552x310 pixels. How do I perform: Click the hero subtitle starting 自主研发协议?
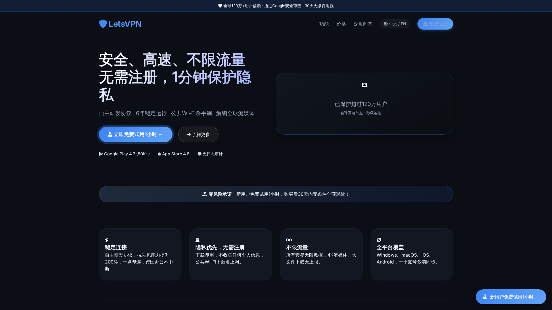click(177, 113)
